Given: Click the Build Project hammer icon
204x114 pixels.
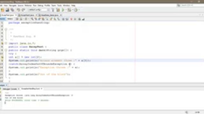Looking at the screenshot, I should pos(53,10).
